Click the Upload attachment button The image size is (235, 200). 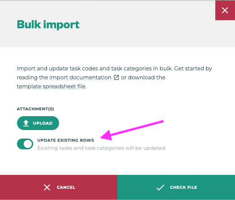38,123
